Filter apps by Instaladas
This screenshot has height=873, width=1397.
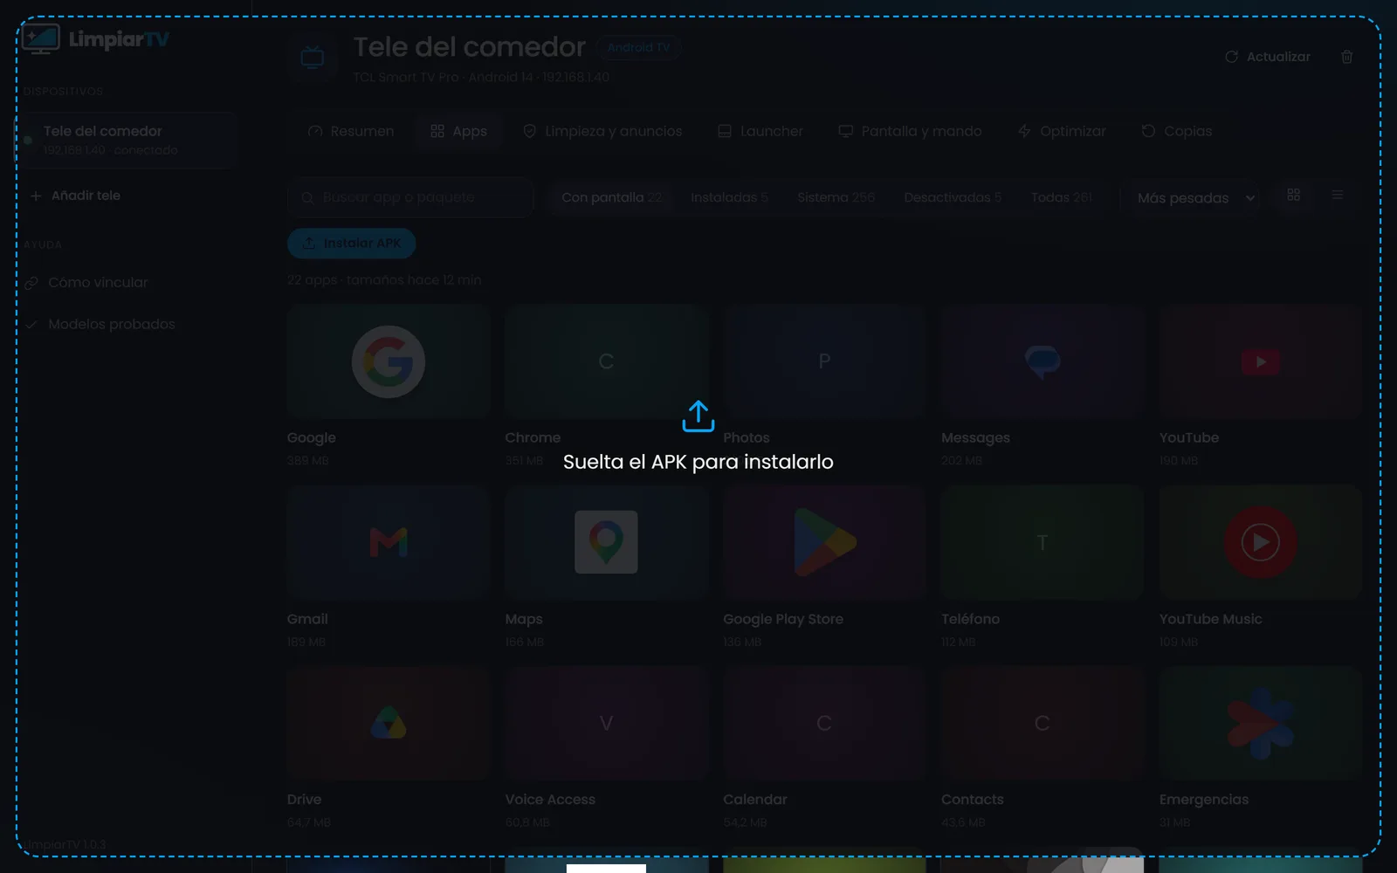click(729, 197)
